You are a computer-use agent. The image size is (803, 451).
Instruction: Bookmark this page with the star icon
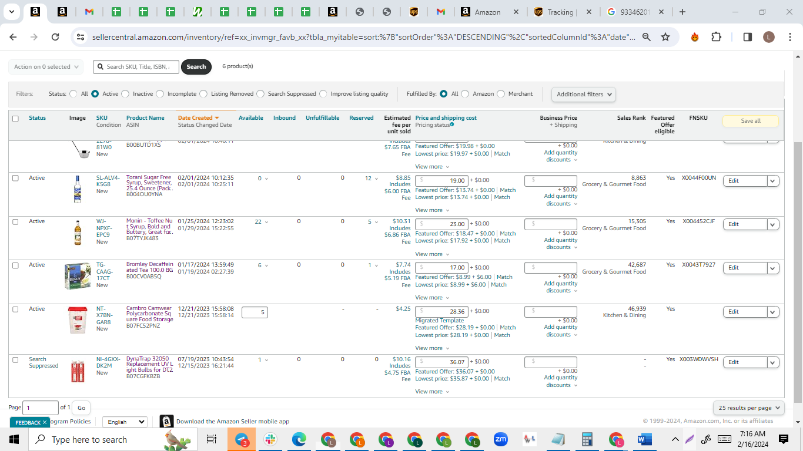(x=665, y=37)
